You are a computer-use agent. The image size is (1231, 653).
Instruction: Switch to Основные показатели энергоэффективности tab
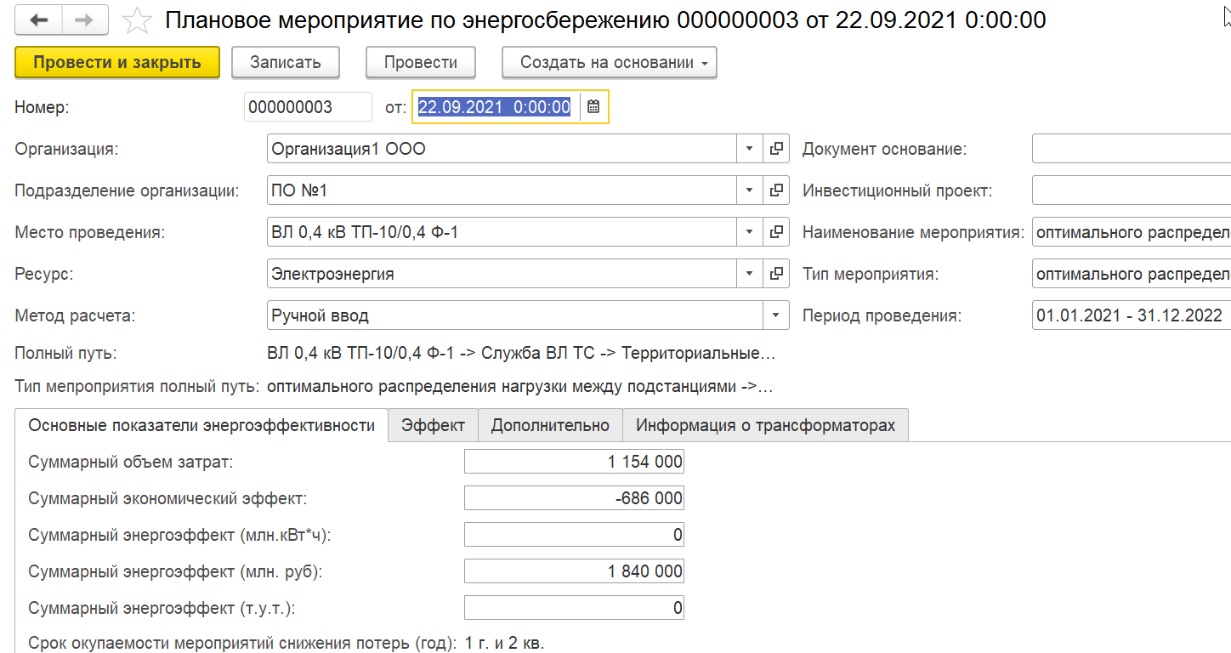click(201, 425)
